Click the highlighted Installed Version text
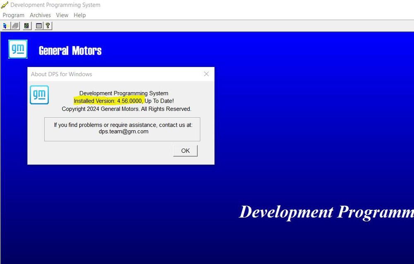The width and height of the screenshot is (414, 264). tap(108, 101)
